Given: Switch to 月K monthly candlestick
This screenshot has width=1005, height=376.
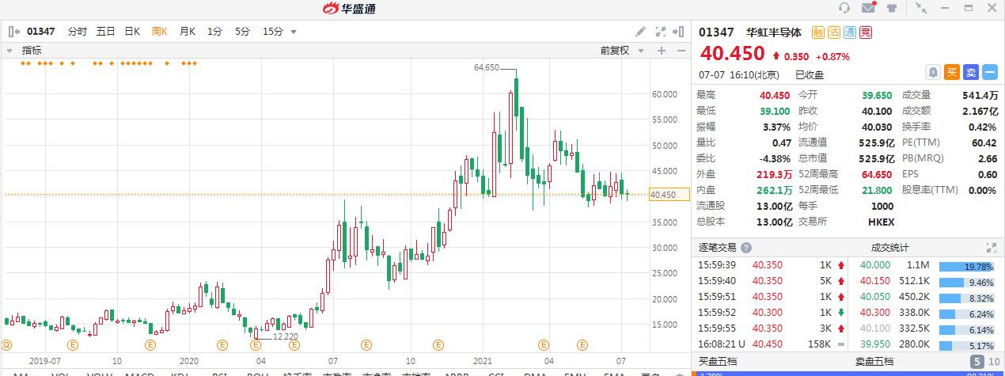Looking at the screenshot, I should [x=188, y=32].
